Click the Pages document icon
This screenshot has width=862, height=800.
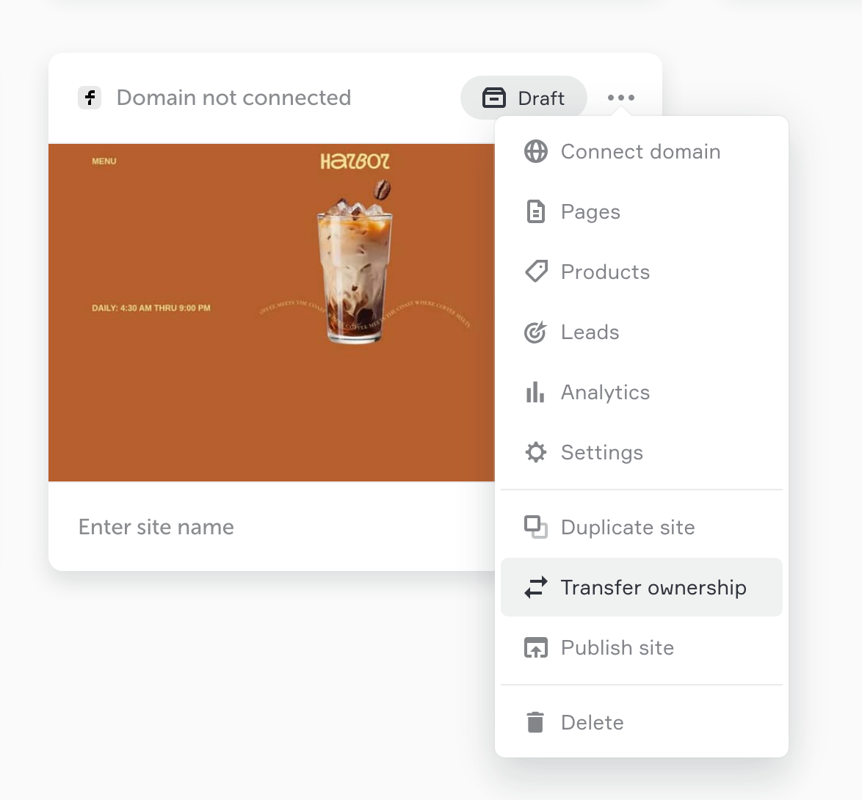535,211
